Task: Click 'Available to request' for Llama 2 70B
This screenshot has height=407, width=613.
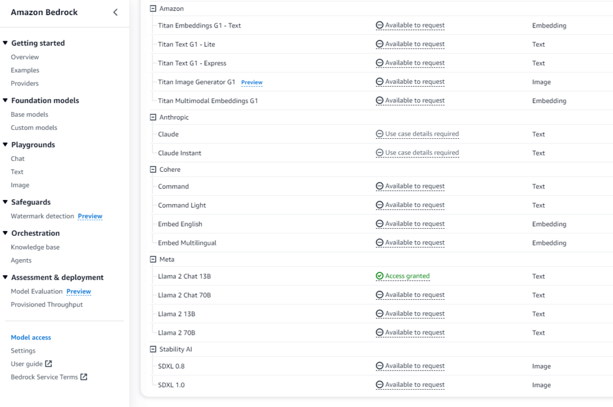Action: (x=415, y=332)
